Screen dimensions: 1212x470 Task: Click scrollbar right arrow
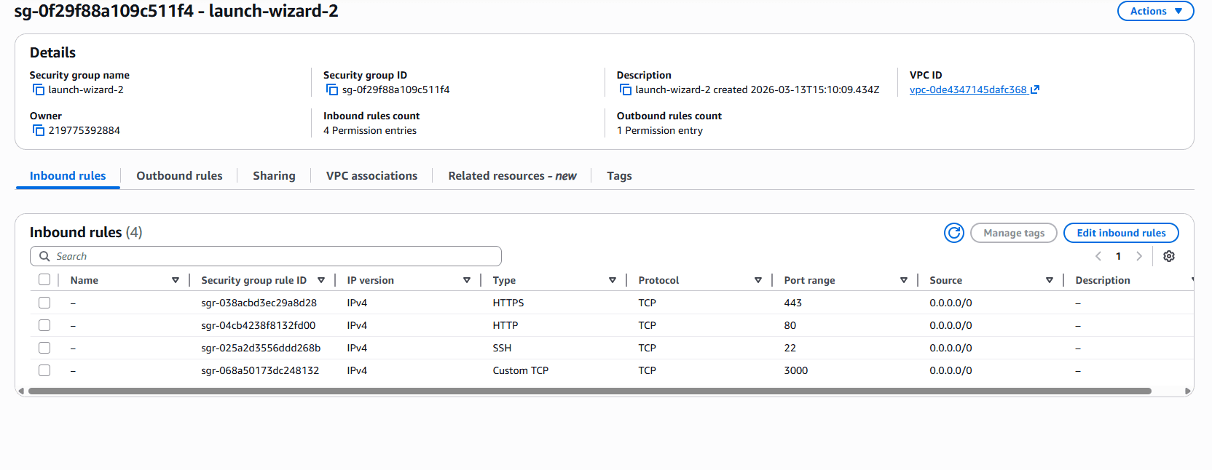coord(1188,391)
